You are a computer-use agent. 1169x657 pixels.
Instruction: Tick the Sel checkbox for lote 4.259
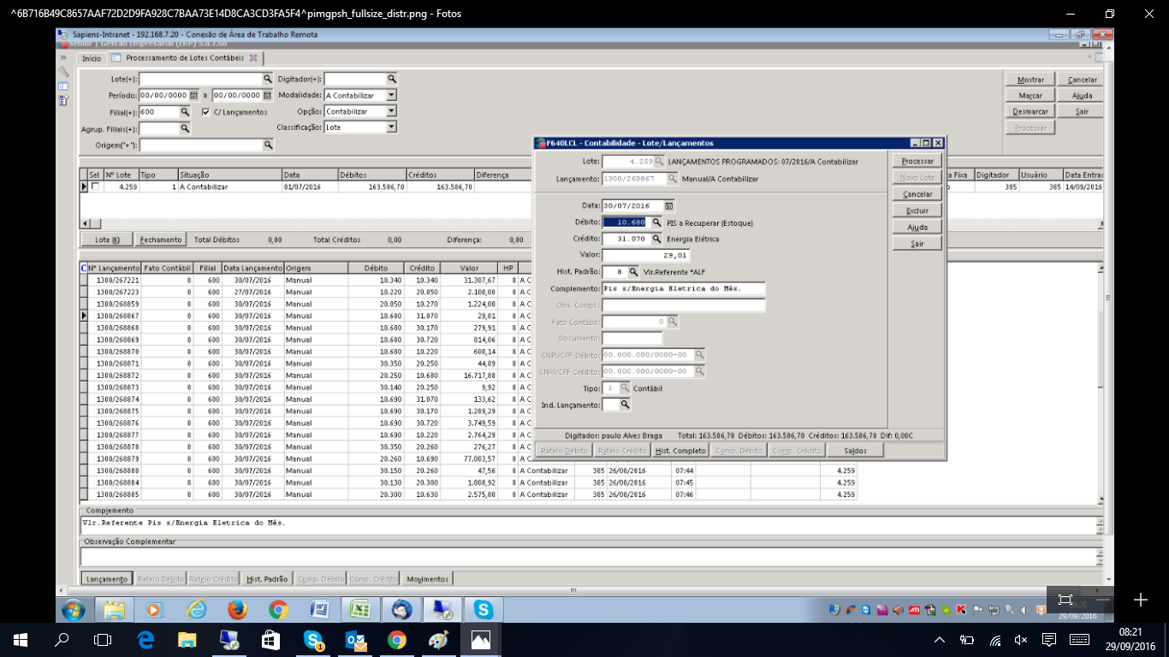pos(95,186)
